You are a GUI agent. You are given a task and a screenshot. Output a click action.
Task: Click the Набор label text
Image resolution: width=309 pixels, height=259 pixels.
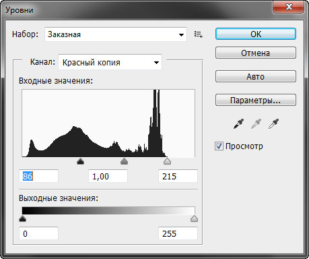tap(25, 34)
